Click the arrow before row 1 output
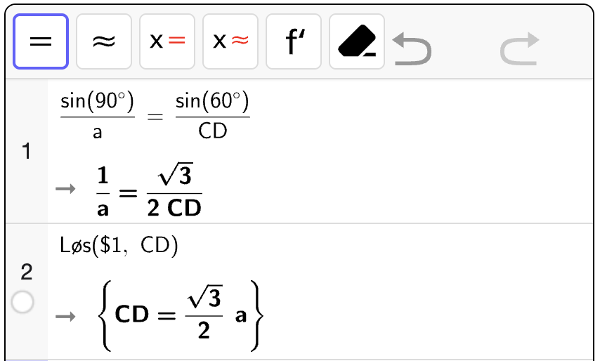This screenshot has height=361, width=600. pyautogui.click(x=65, y=188)
